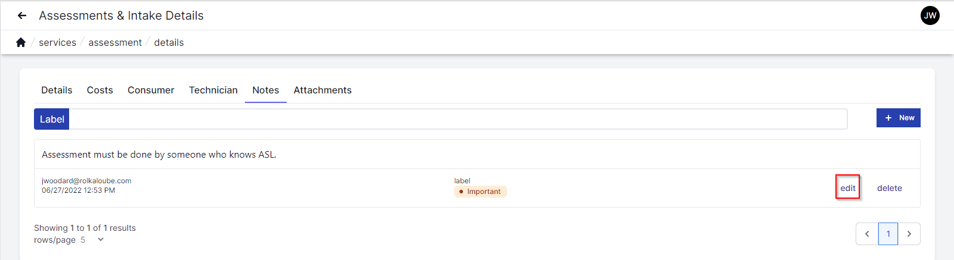Image resolution: width=954 pixels, height=260 pixels.
Task: Switch to the Attachments tab
Action: (x=322, y=90)
